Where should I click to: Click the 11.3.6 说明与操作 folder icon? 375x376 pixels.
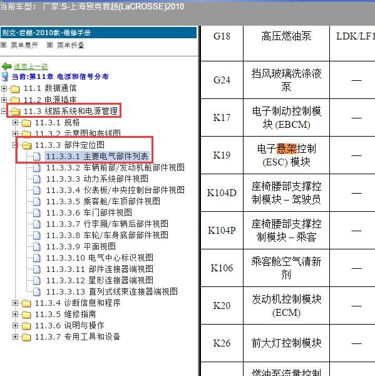pyautogui.click(x=26, y=326)
